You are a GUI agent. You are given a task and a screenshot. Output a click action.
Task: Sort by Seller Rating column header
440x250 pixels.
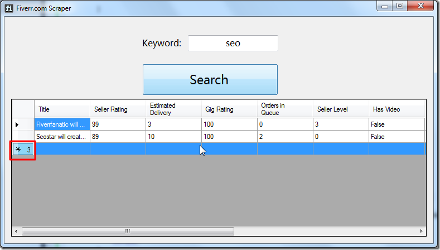click(x=118, y=109)
